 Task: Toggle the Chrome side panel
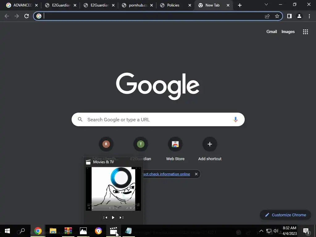(x=289, y=16)
